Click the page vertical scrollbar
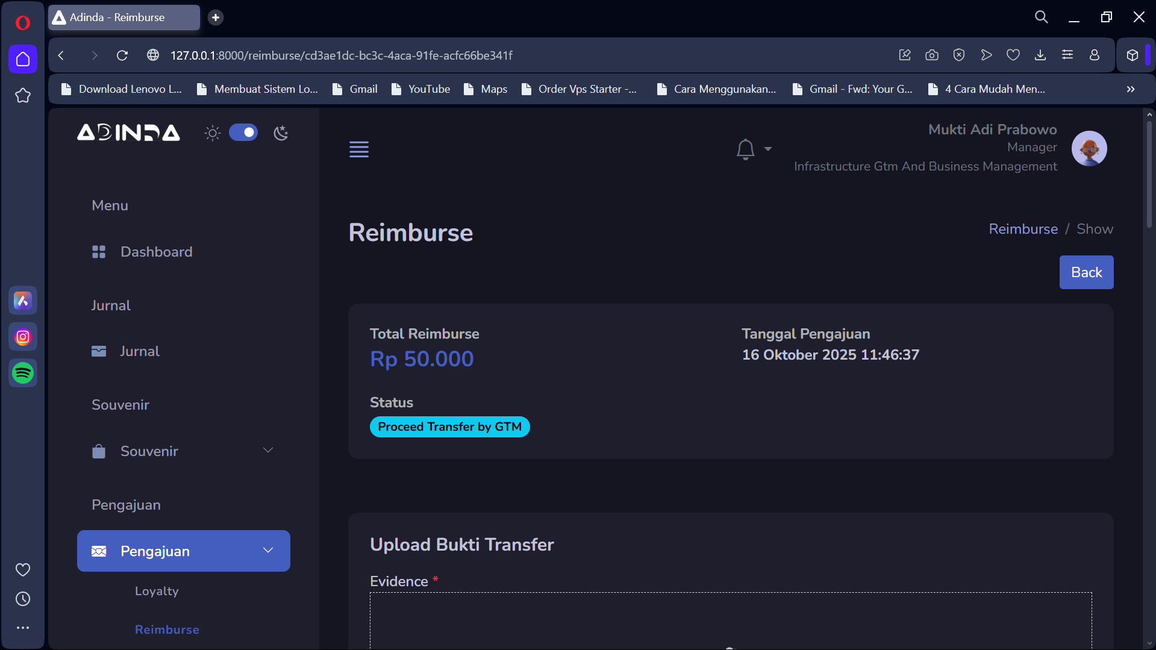The image size is (1156, 650). pos(1149,175)
